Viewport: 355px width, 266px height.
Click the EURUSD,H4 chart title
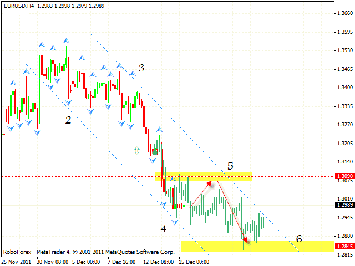tap(20, 4)
